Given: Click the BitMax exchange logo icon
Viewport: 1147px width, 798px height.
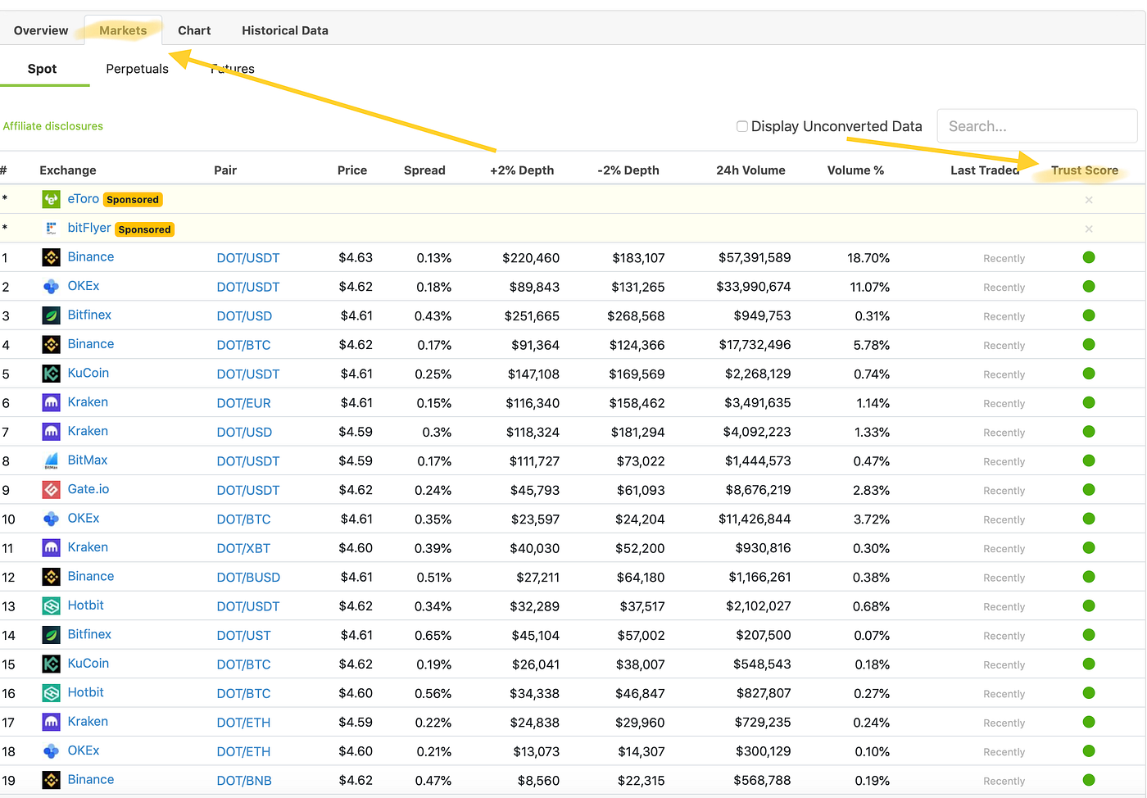Looking at the screenshot, I should tap(51, 461).
